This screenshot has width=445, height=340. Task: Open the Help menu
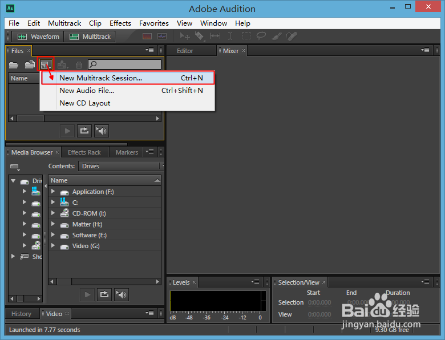pos(242,23)
